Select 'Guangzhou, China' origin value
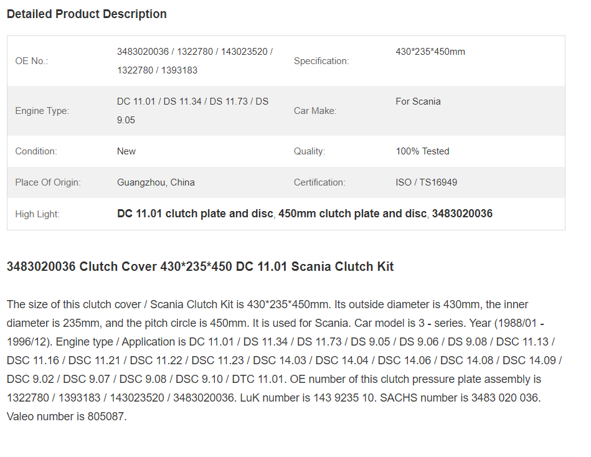 click(x=156, y=182)
